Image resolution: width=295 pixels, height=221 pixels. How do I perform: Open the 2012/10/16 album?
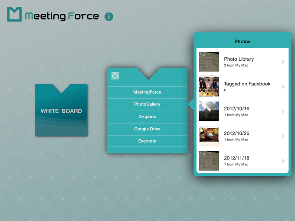click(243, 111)
